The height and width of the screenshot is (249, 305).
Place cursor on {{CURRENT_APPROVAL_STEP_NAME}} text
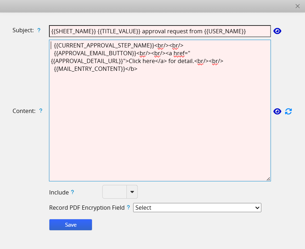point(103,45)
